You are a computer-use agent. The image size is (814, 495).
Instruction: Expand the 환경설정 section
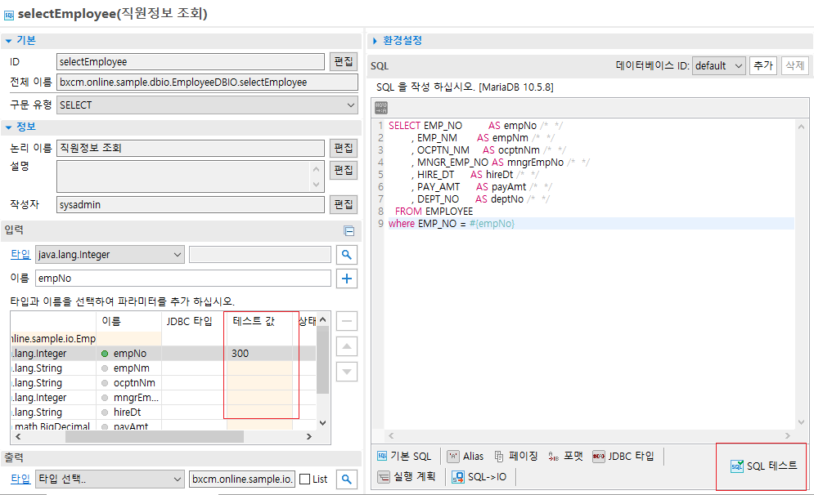(x=375, y=41)
